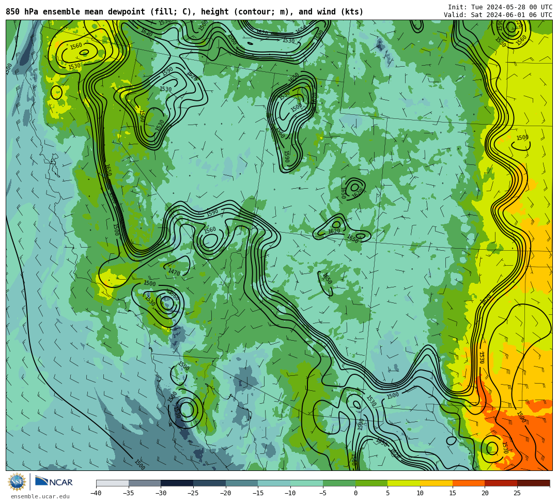Click the -5 colorbar tick label
The height and width of the screenshot is (503, 558).
pos(322,493)
